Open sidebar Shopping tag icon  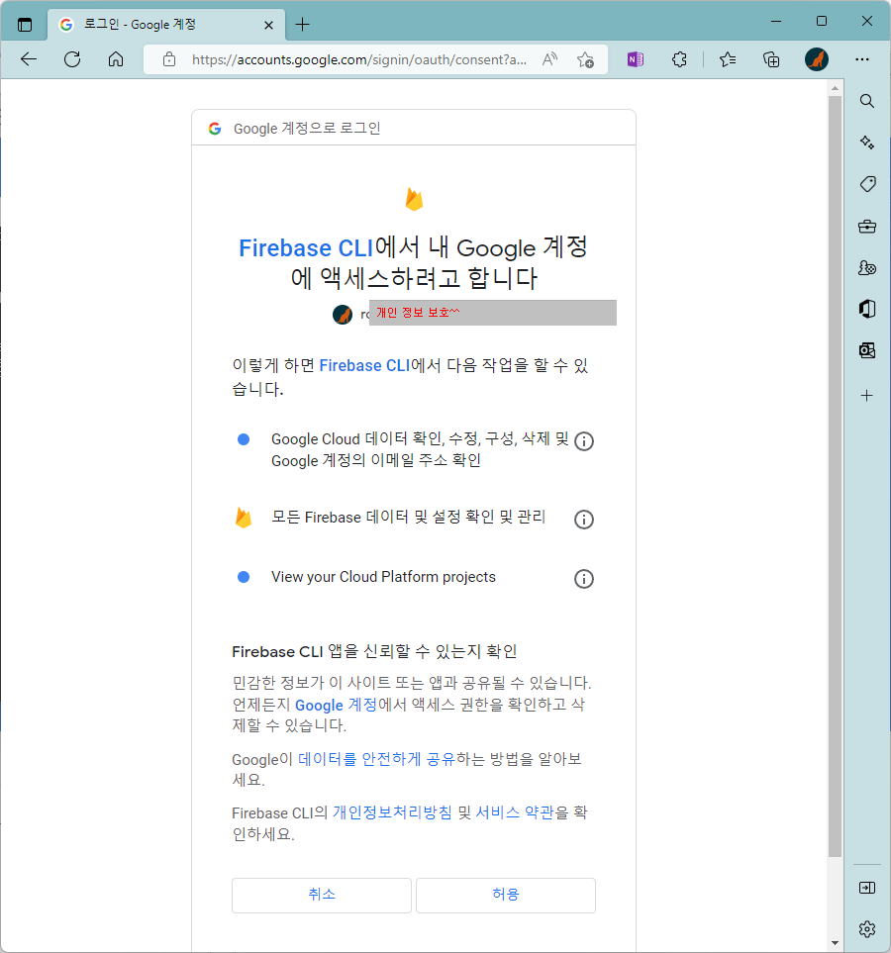[x=867, y=184]
